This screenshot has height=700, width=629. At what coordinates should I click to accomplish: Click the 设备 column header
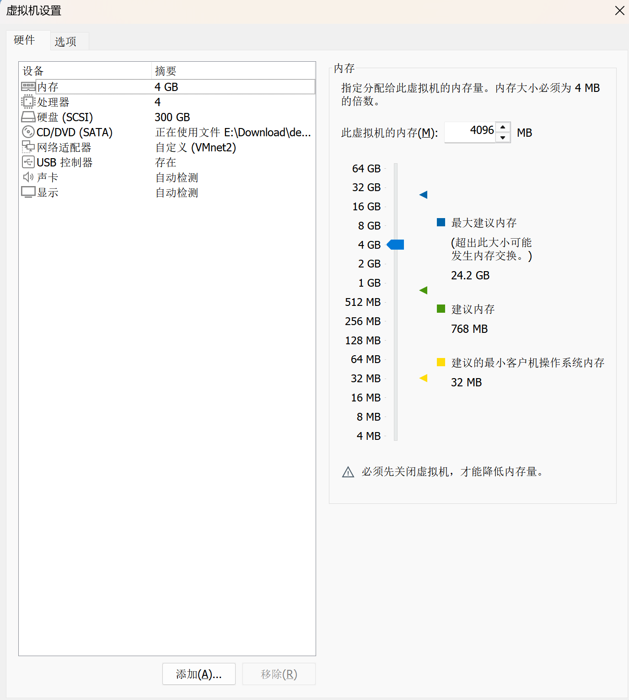click(x=85, y=71)
